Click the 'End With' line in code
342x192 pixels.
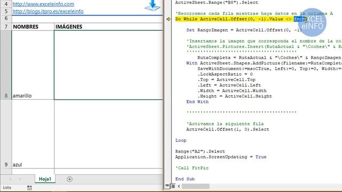point(197,102)
